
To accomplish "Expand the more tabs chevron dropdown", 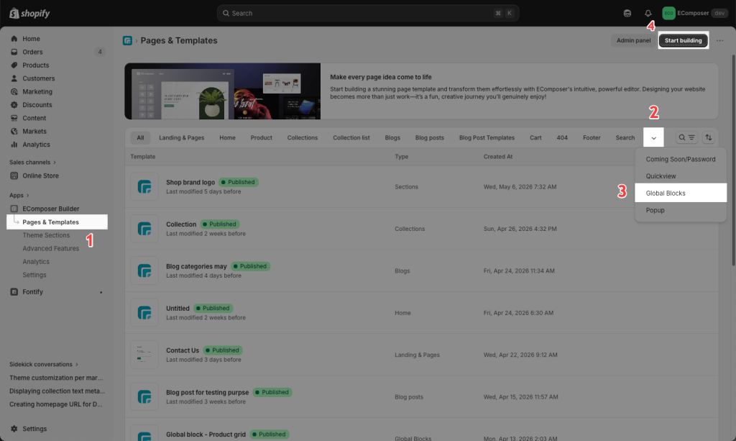I will (653, 137).
